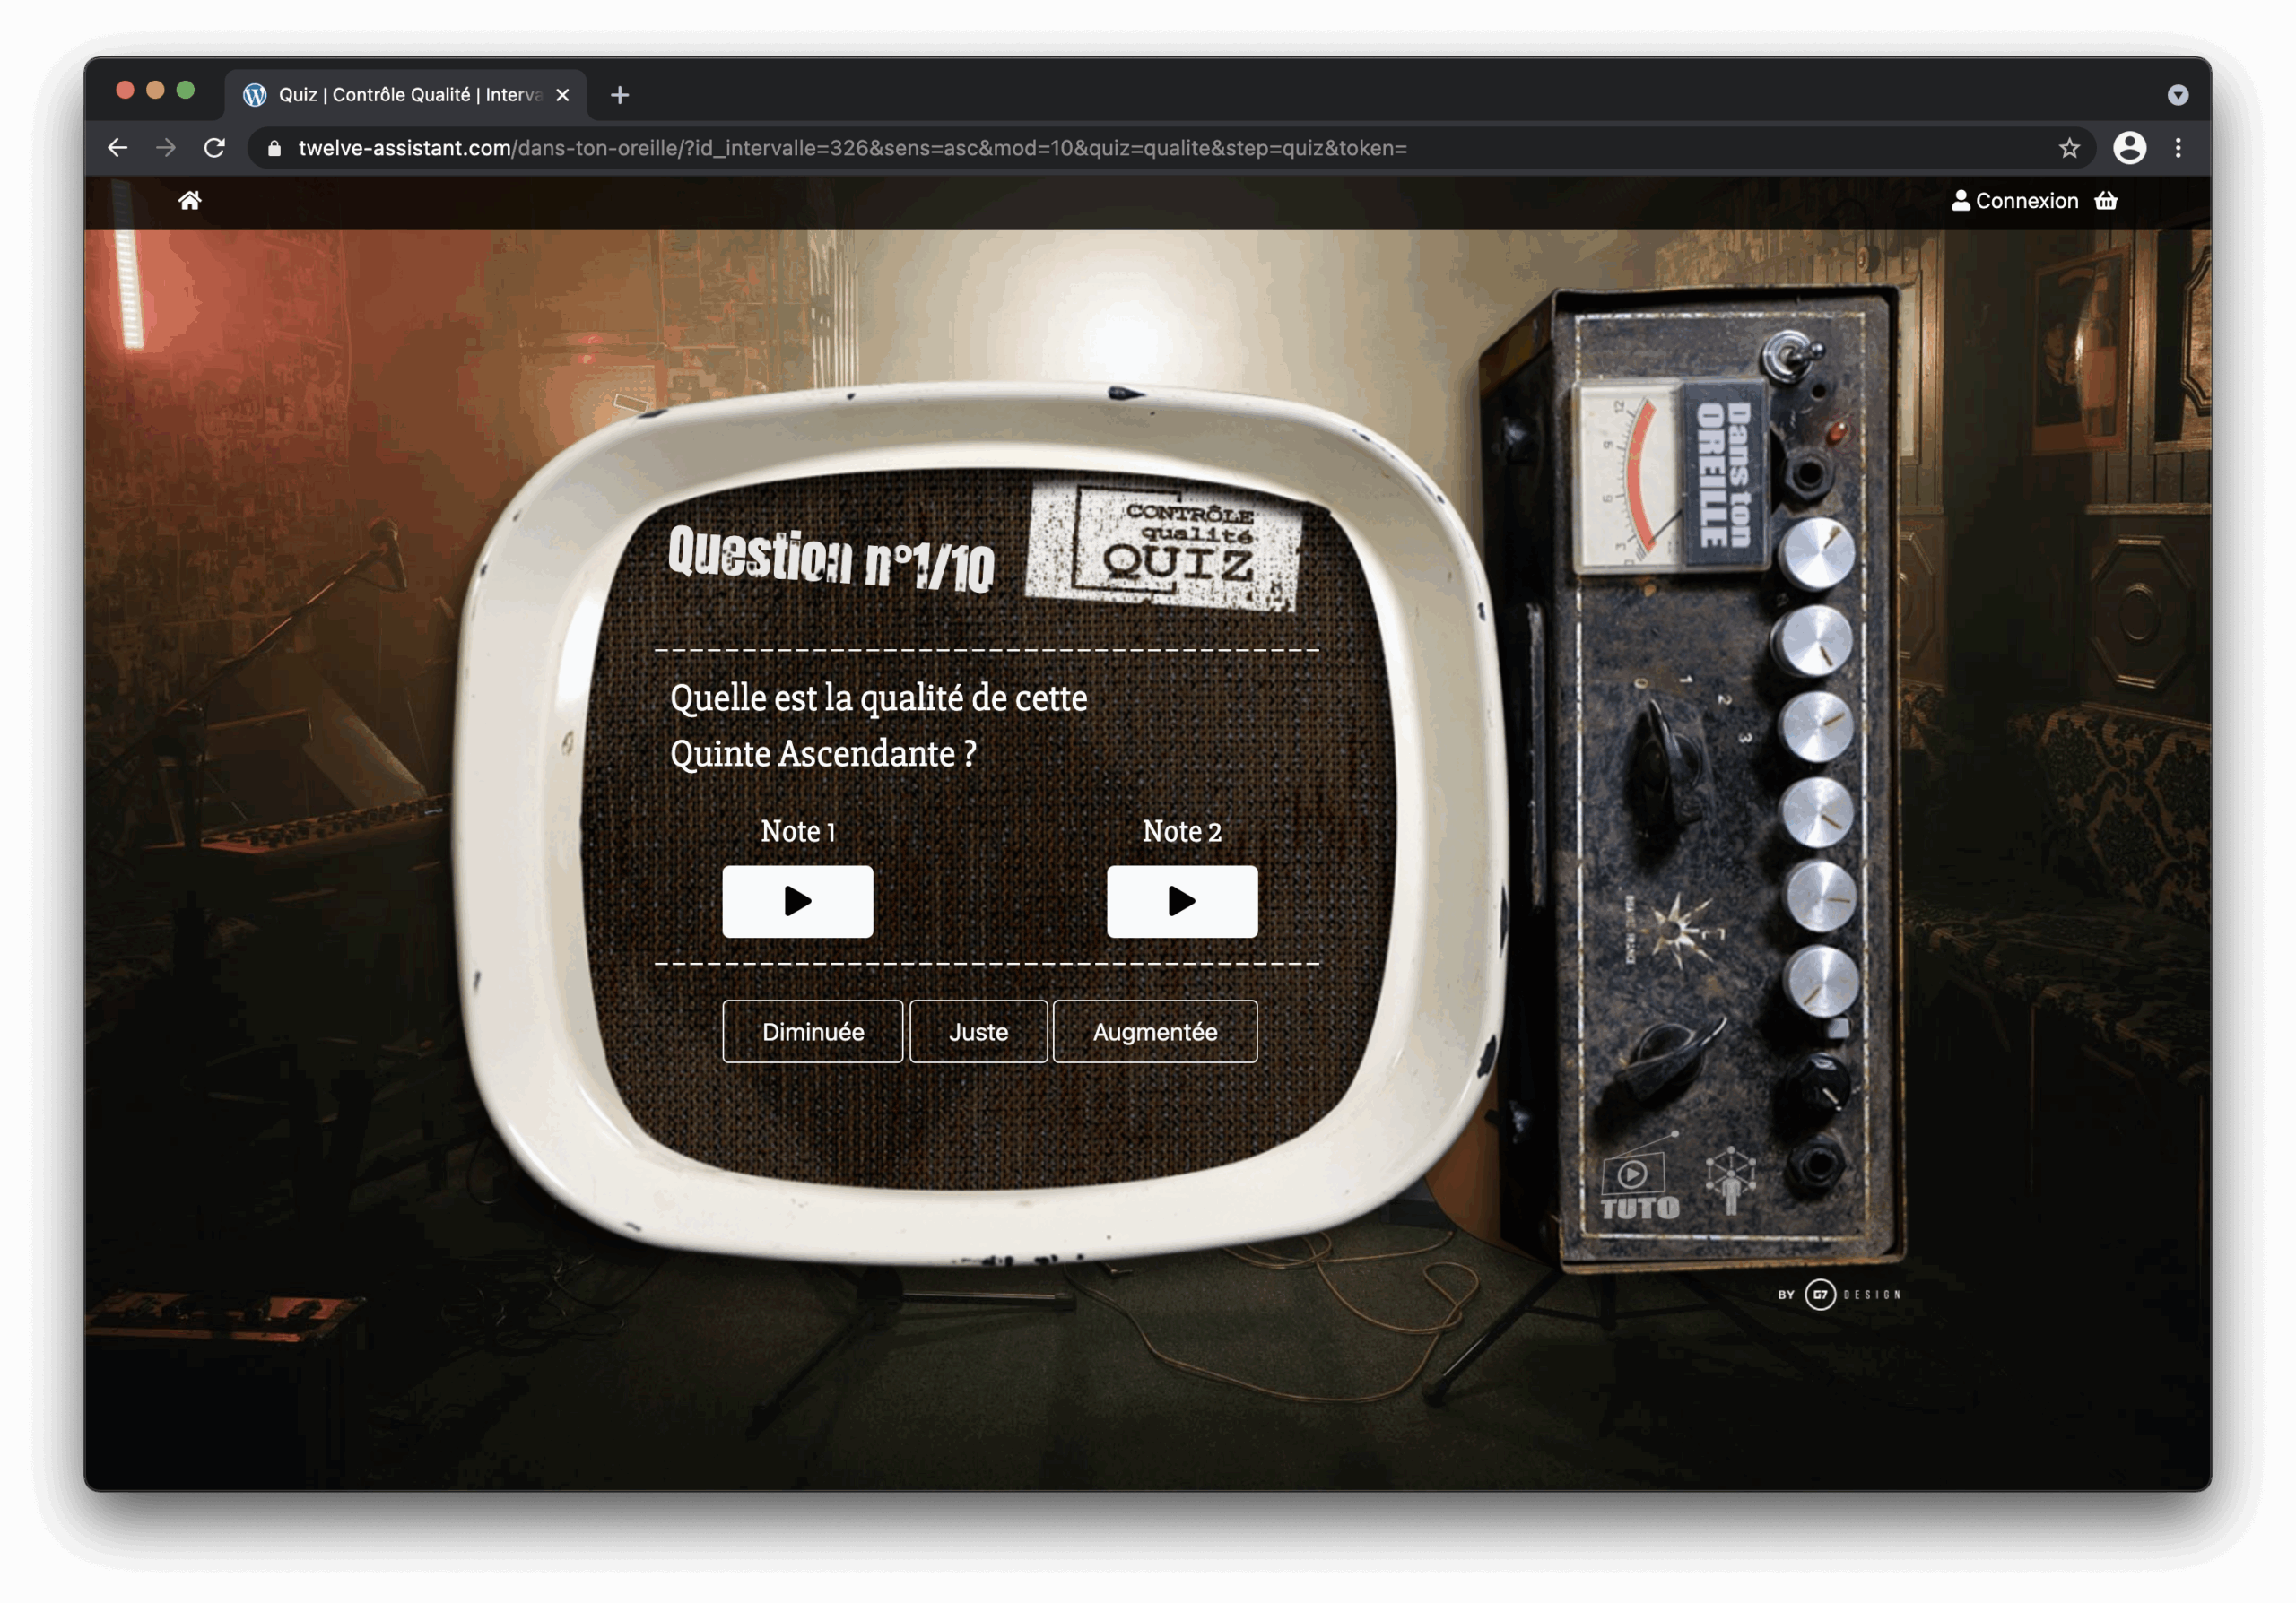Open Chrome profile avatar icon
The width and height of the screenshot is (2296, 1603).
click(2129, 148)
